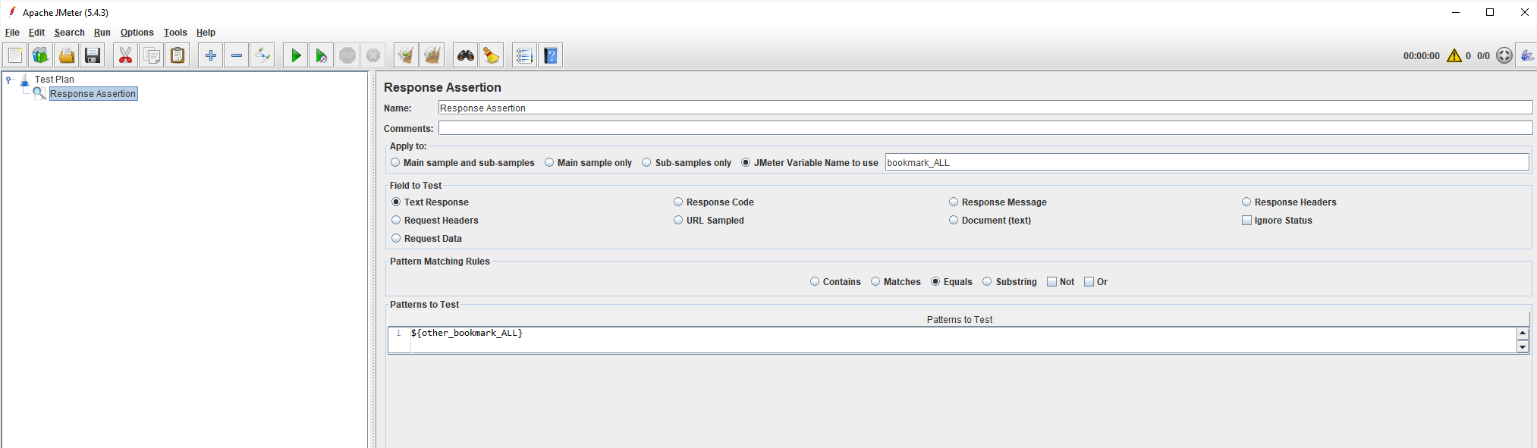Collapse the Test Plan tree node

[8, 79]
